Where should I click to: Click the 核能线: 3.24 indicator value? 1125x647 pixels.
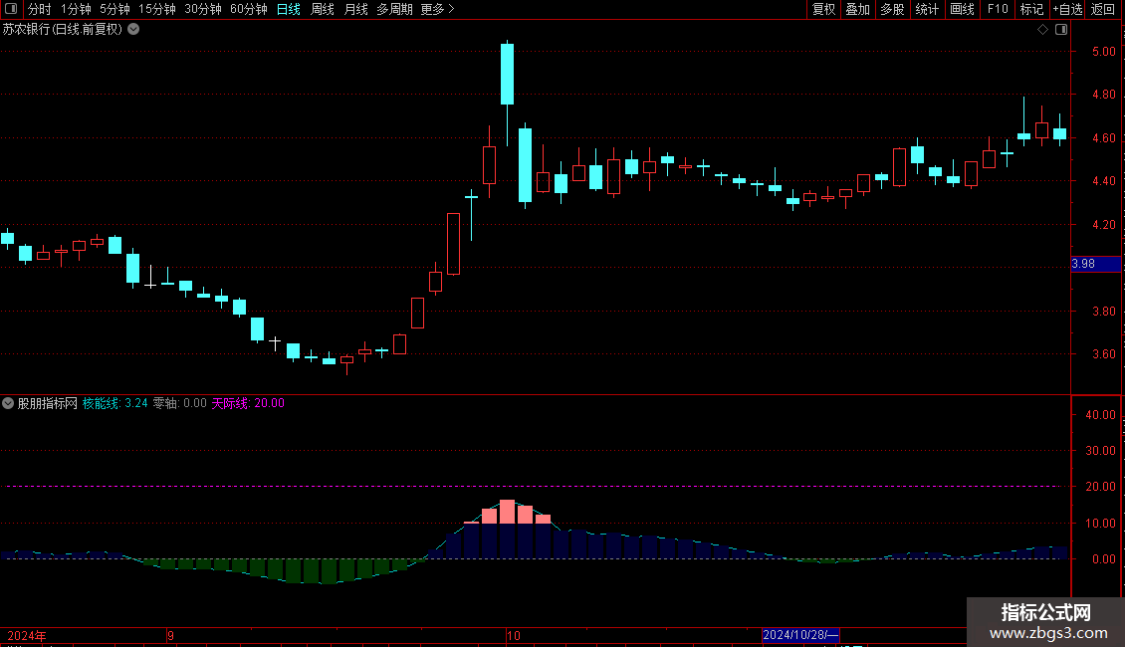click(x=114, y=403)
